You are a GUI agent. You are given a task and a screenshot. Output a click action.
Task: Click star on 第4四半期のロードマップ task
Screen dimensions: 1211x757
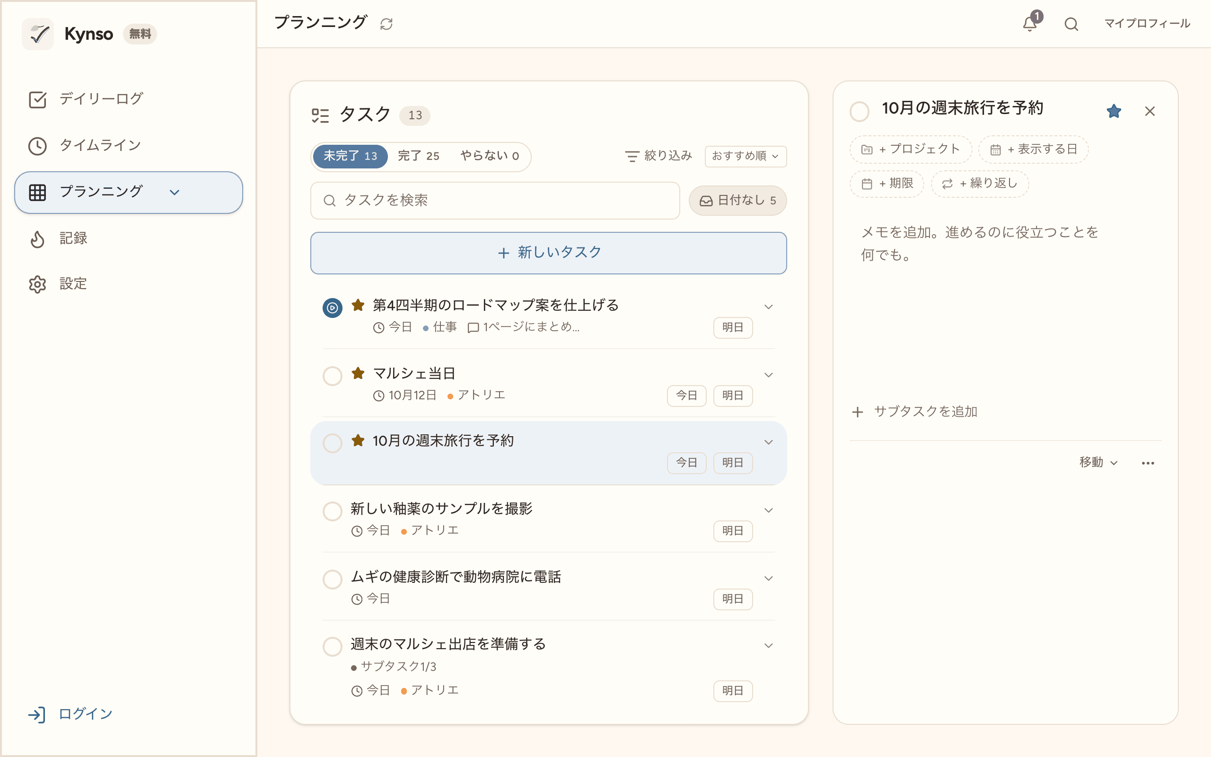(358, 306)
